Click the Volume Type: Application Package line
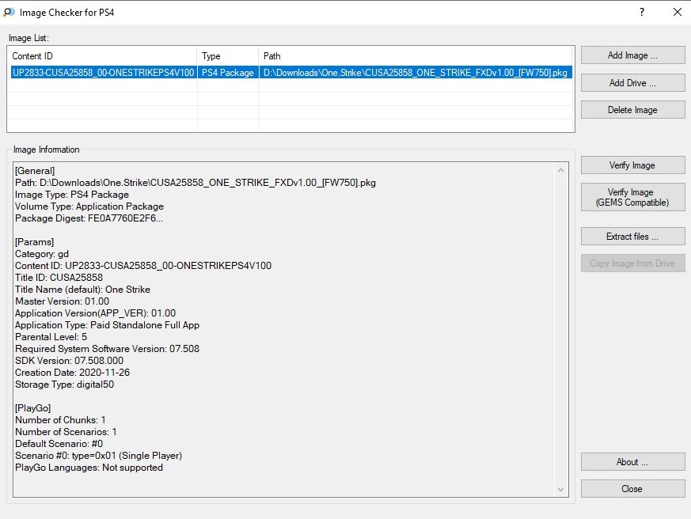Image resolution: width=691 pixels, height=519 pixels. coord(89,206)
